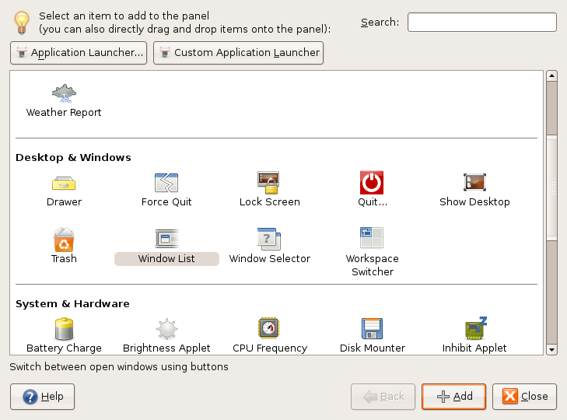Click the 'Disk Mounter' label
This screenshot has height=420, width=567.
(373, 348)
